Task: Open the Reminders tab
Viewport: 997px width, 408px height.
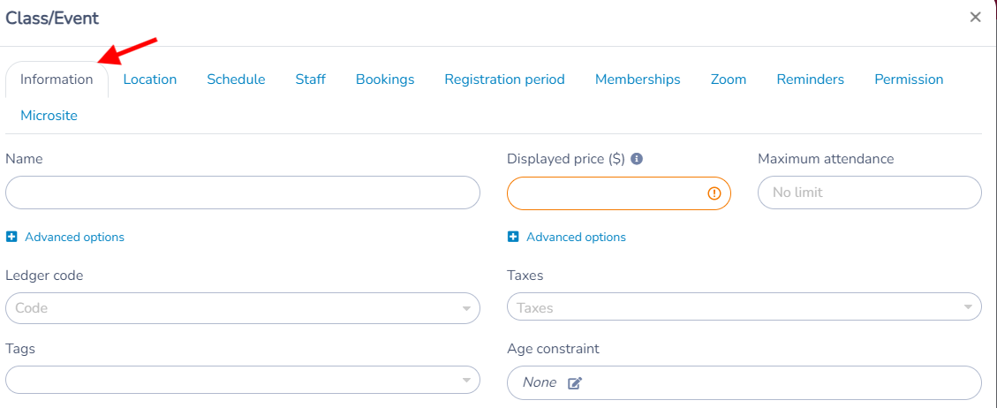Action: pos(811,79)
